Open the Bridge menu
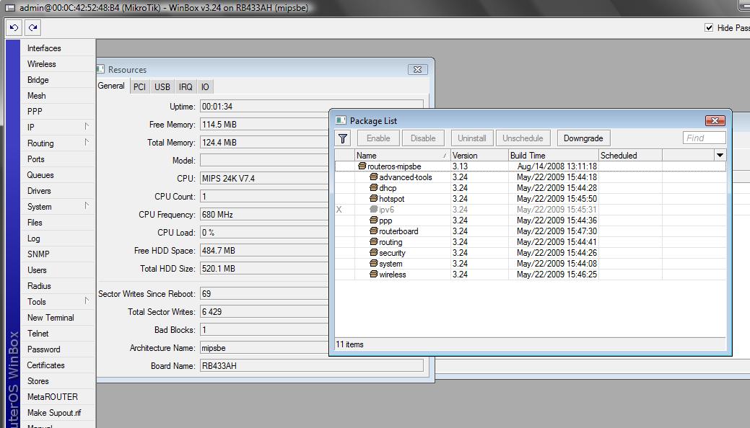 coord(38,80)
